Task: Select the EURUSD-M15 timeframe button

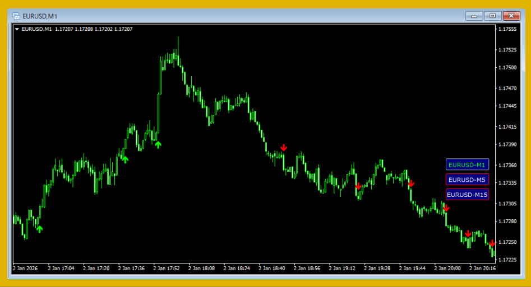Action: pyautogui.click(x=467, y=195)
